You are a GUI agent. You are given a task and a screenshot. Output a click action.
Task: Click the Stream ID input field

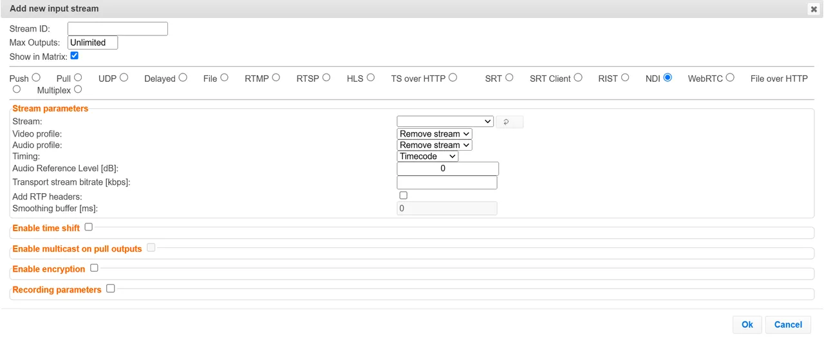click(x=118, y=28)
